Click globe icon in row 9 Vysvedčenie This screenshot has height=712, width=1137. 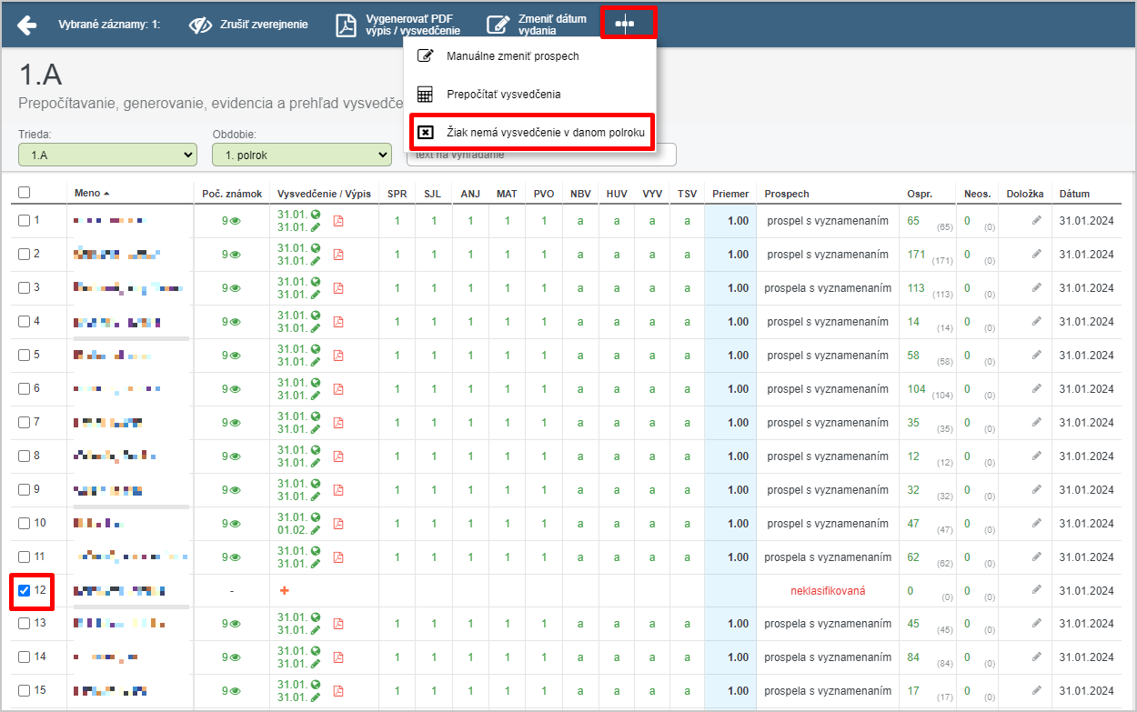[x=316, y=484]
